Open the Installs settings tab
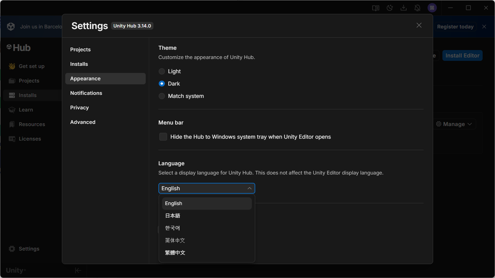 coord(105,64)
